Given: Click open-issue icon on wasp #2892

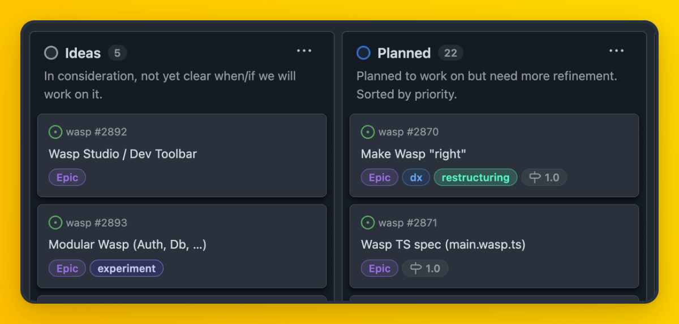Looking at the screenshot, I should [x=55, y=132].
